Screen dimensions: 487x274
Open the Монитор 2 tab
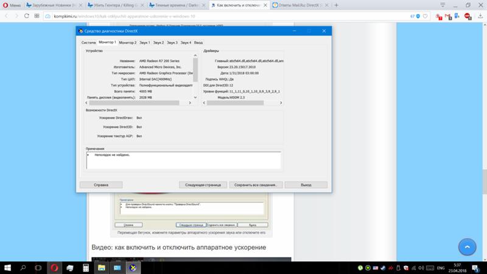(x=128, y=43)
